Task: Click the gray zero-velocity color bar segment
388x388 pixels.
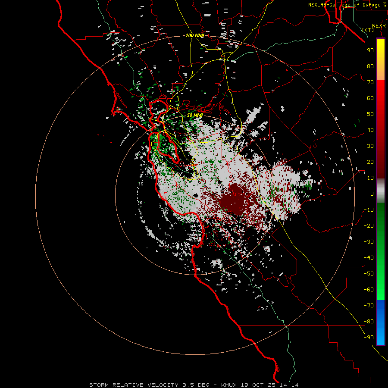Action: 381,191
